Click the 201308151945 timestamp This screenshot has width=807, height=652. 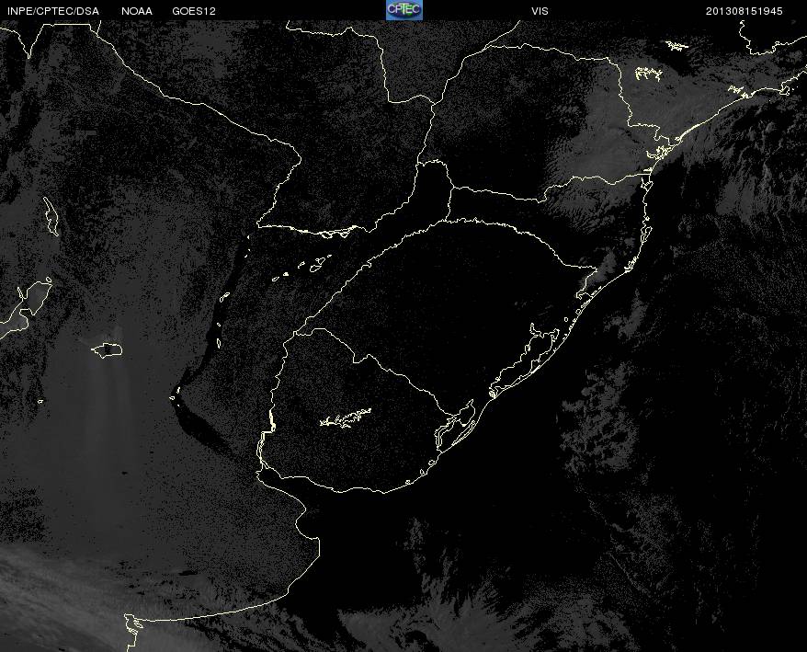click(x=744, y=11)
